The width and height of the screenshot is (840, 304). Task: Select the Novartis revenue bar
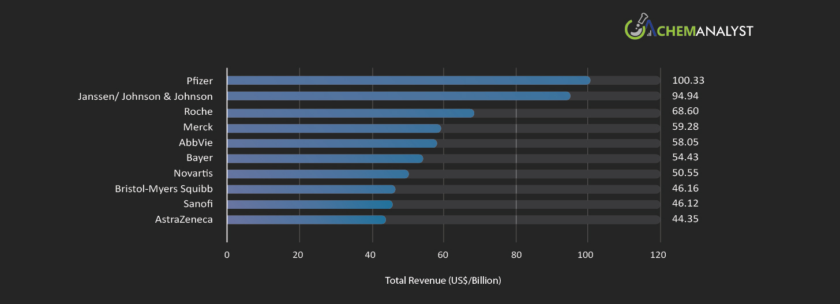(318, 174)
